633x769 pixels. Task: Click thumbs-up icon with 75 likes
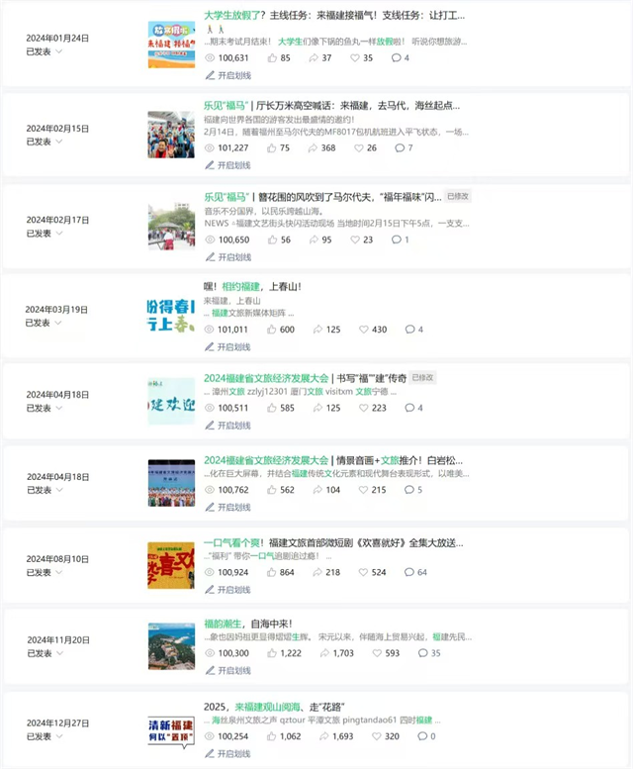(x=272, y=148)
